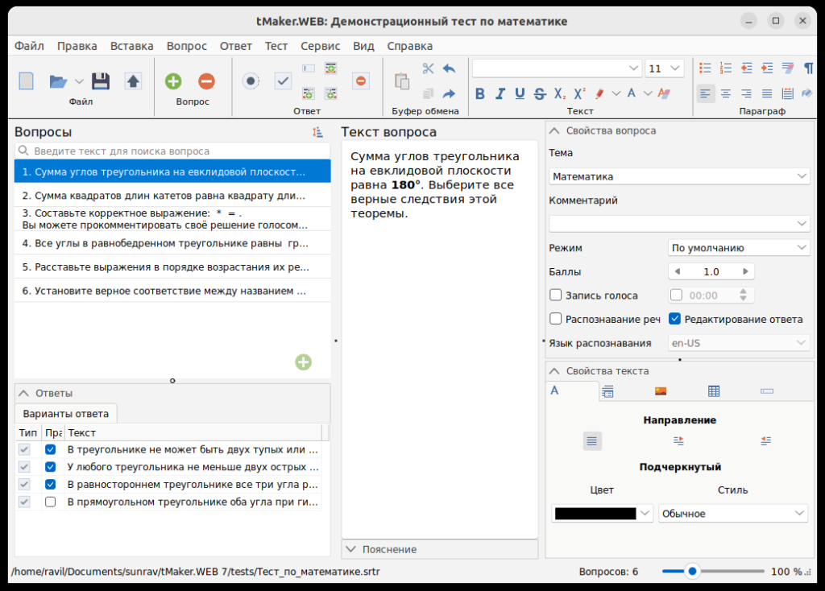The height and width of the screenshot is (591, 825).
Task: Open the Тема dropdown showing Математика
Action: pos(679,176)
